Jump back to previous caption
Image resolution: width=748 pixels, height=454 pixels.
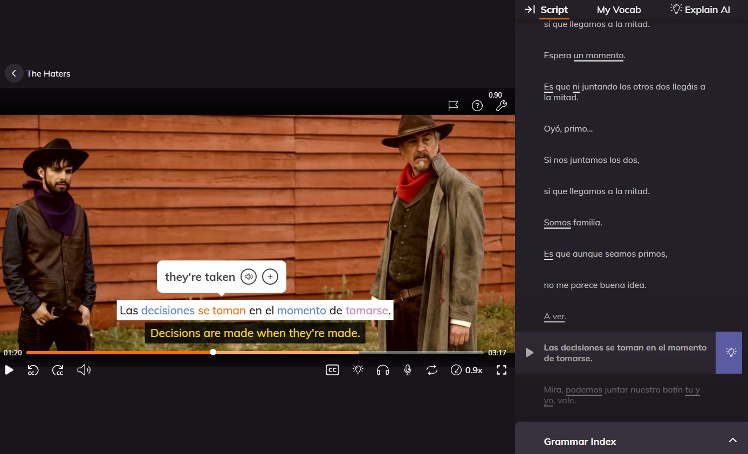(x=33, y=370)
